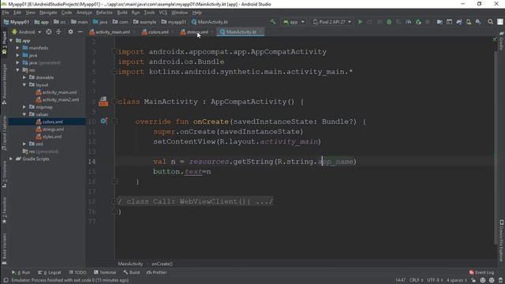Click the Search Everywhere magnifier icon

coord(490,22)
